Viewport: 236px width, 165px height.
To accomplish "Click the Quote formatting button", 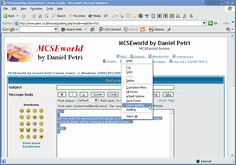I will (x=98, y=94).
